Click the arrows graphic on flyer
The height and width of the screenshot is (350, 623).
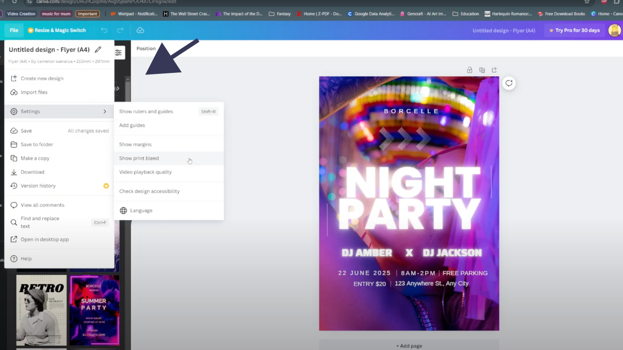point(405,139)
